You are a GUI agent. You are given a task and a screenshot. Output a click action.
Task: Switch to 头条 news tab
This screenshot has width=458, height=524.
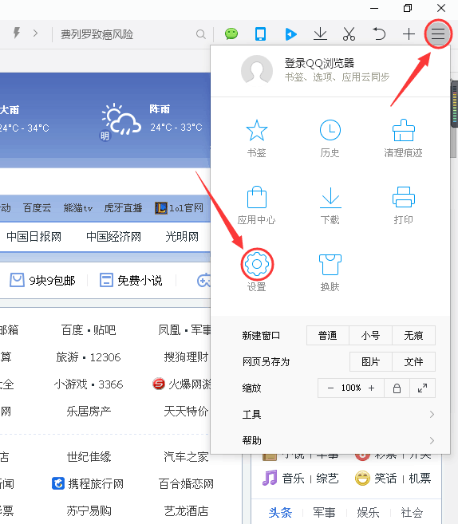pos(280,512)
